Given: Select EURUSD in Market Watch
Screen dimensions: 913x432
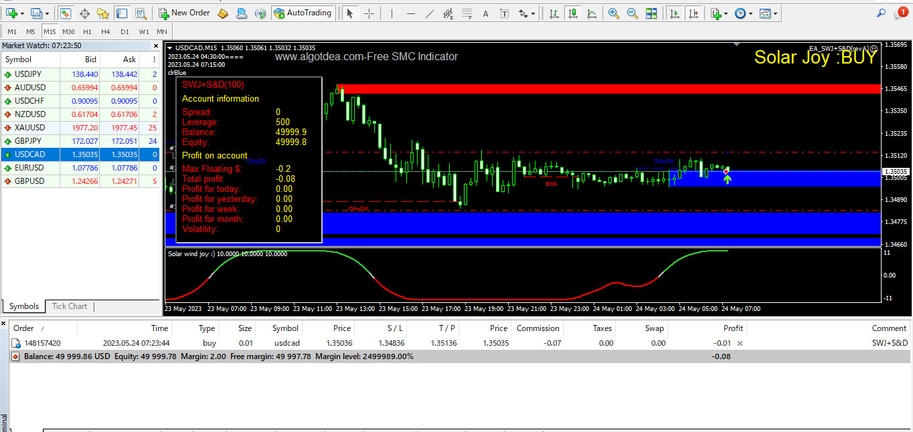Looking at the screenshot, I should (80, 168).
